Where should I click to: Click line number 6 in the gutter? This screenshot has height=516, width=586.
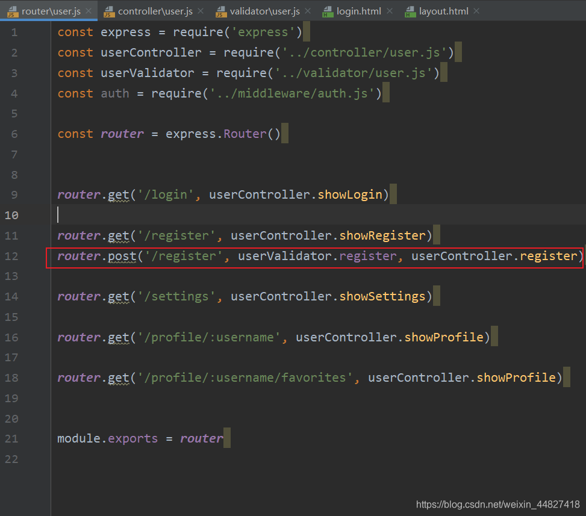tap(14, 134)
